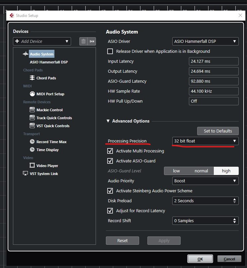The width and height of the screenshot is (247, 268).
Task: Click the Record Shift stepper arrows
Action: click(234, 221)
